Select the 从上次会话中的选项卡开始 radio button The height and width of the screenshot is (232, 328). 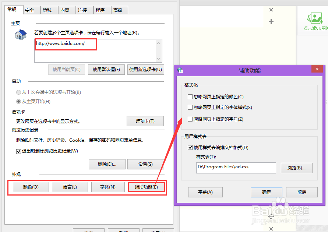tap(18, 92)
